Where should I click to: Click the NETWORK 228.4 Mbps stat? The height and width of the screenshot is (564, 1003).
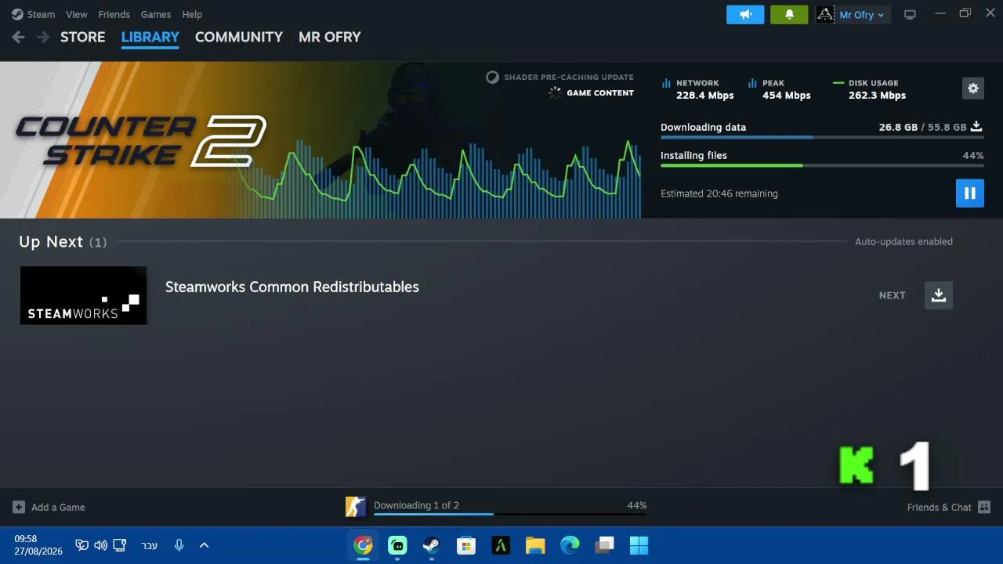(697, 89)
